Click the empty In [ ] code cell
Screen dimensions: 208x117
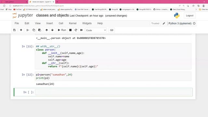tap(113, 92)
